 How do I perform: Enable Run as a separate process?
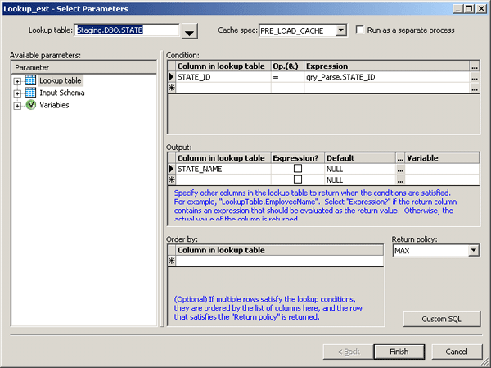pos(360,30)
